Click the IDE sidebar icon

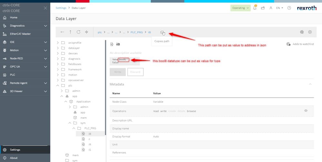point(5,42)
